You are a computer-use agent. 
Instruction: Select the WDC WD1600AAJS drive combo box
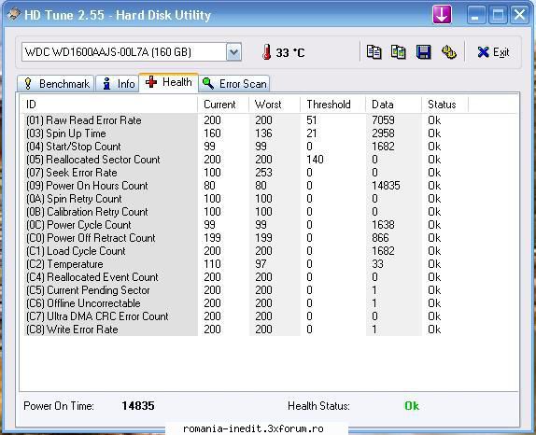point(132,52)
